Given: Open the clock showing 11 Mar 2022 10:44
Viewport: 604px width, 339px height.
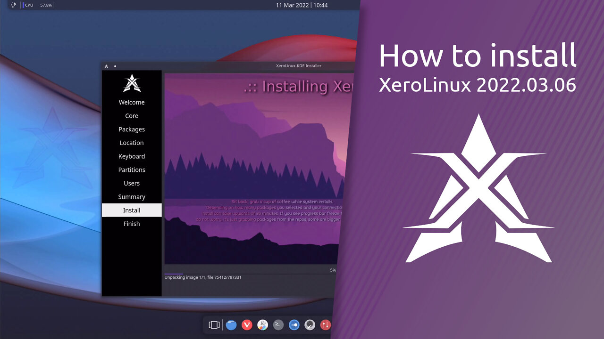Looking at the screenshot, I should tap(302, 5).
